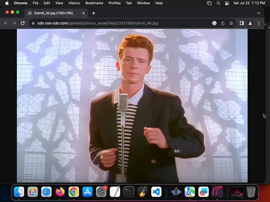Open System Settings from the Dock
Image resolution: width=270 pixels, height=202 pixels.
(101, 192)
